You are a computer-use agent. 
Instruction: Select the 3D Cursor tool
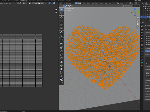(62, 13)
